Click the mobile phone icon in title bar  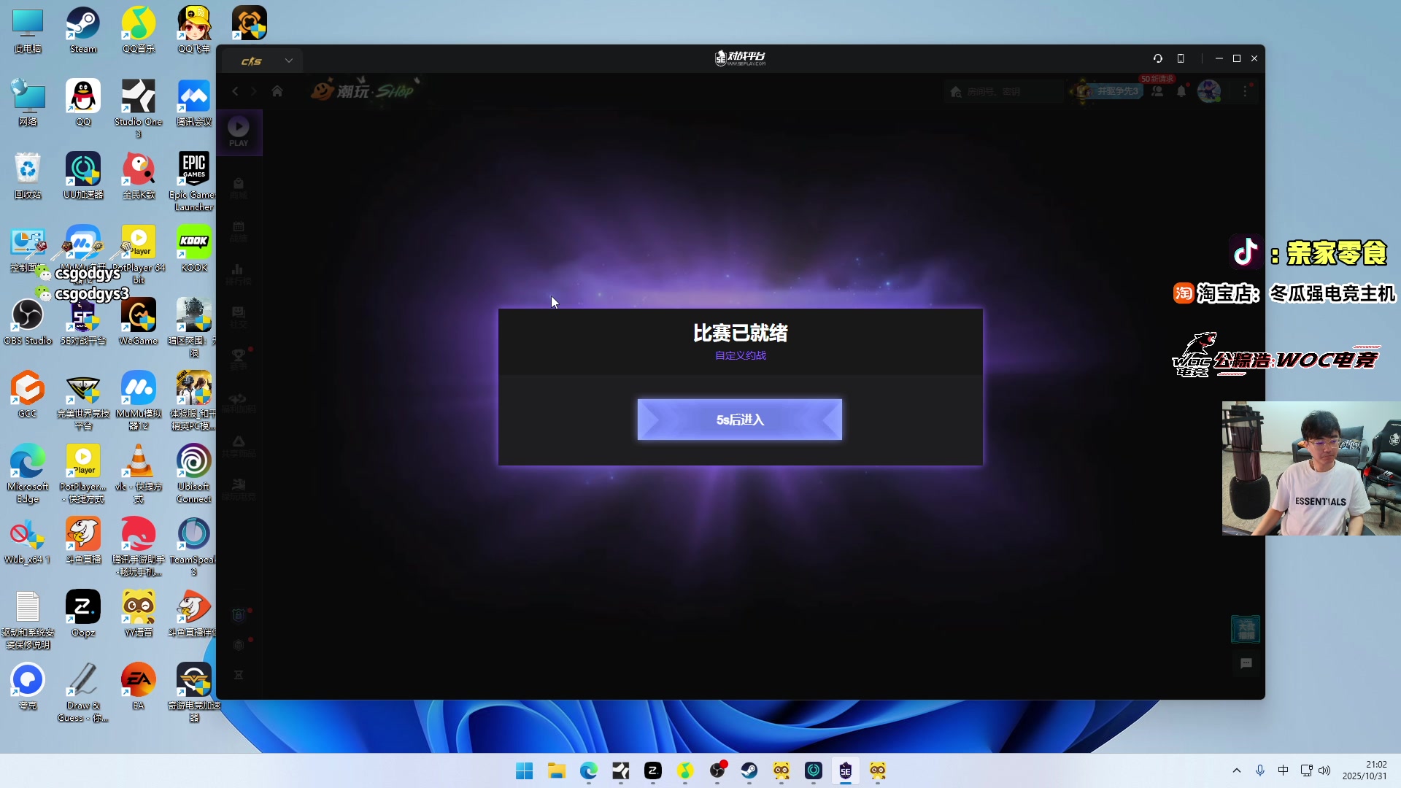click(1181, 58)
